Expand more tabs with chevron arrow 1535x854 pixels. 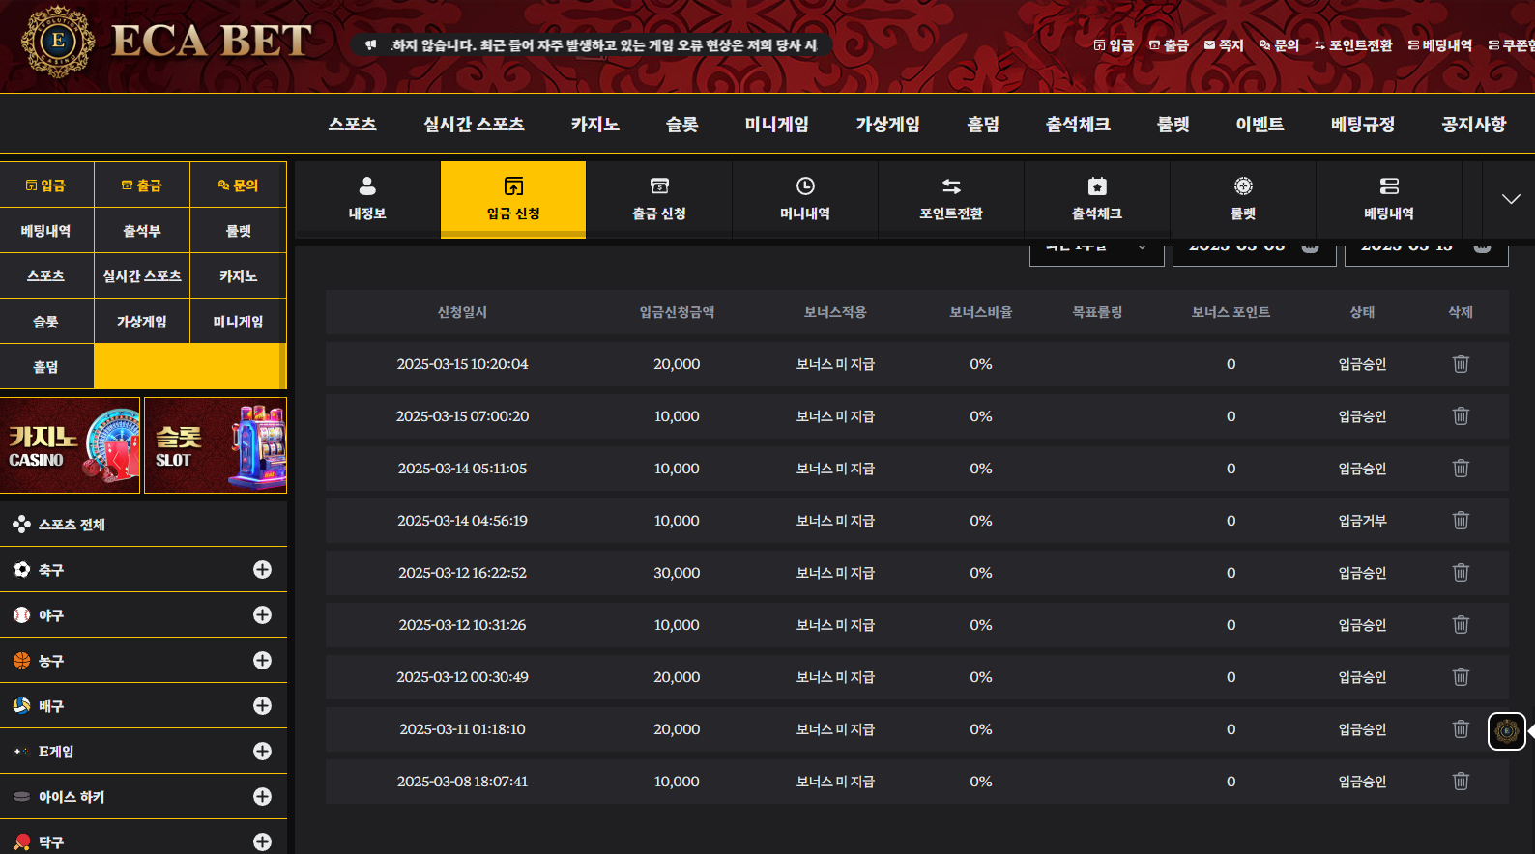1510,199
